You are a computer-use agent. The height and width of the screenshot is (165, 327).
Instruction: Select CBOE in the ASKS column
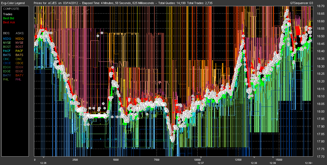click(20, 63)
